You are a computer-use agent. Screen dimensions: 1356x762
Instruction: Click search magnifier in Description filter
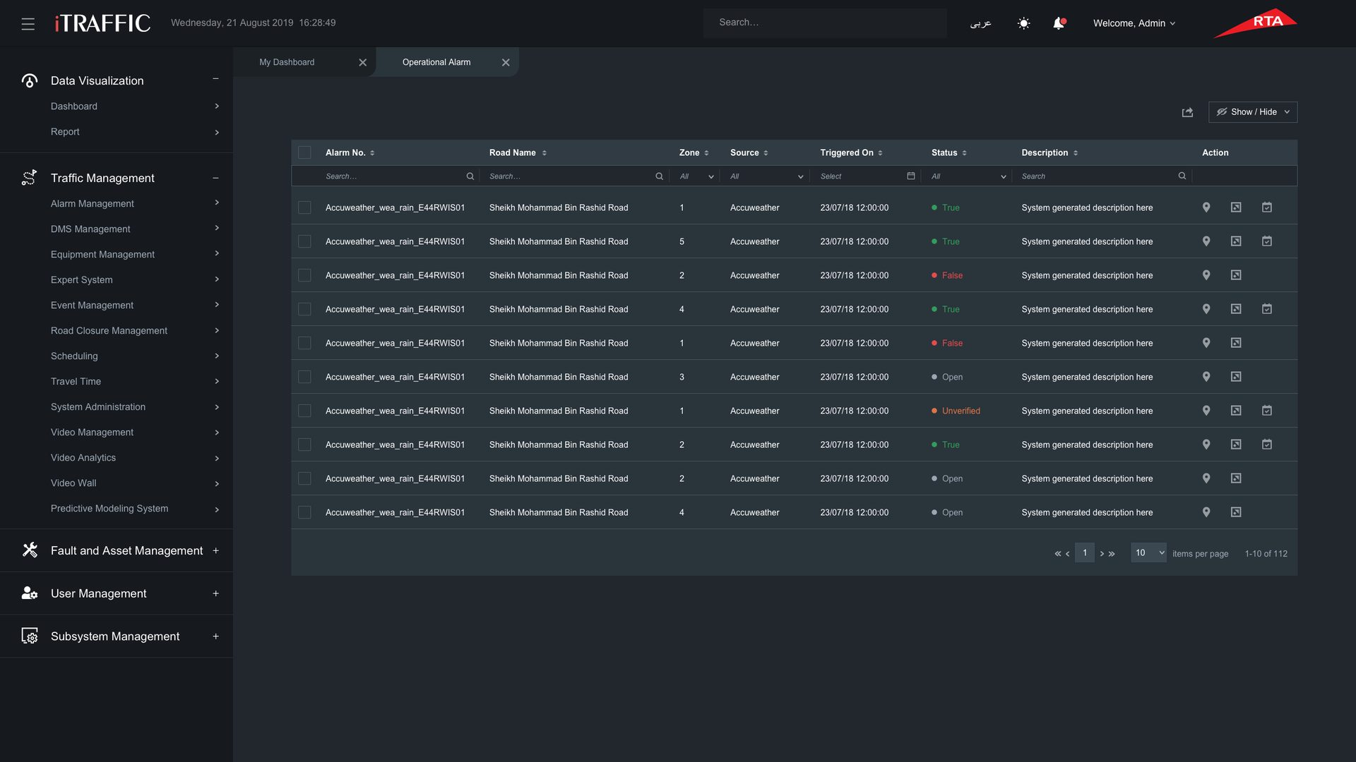pos(1182,176)
